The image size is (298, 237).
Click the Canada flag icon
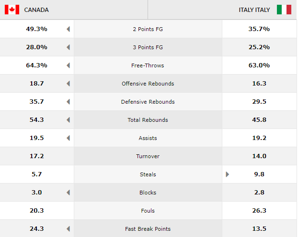(x=11, y=10)
